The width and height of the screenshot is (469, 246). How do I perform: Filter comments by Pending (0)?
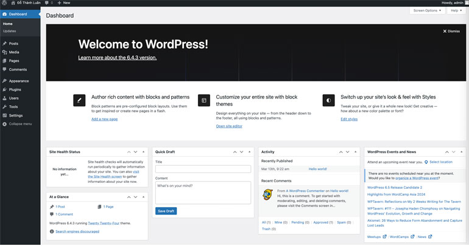[300, 222]
